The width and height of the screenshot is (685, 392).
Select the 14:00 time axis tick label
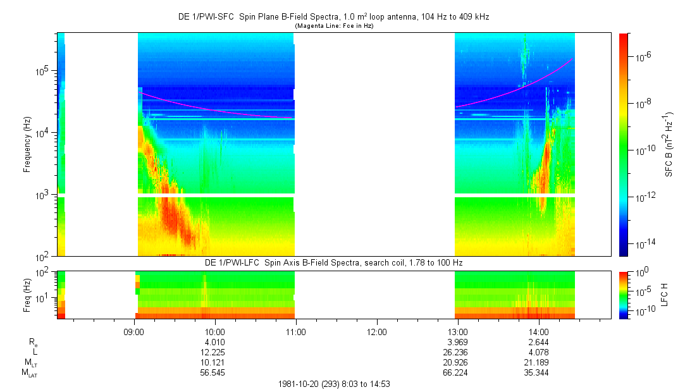538,331
